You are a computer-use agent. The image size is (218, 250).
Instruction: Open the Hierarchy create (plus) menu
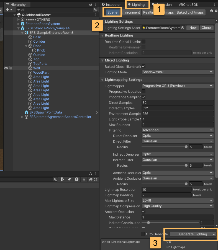(9, 10)
